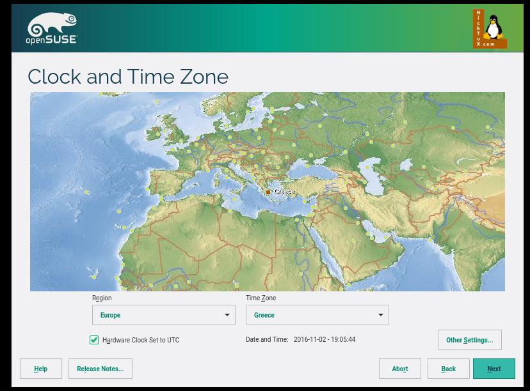Go Back to the previous step

point(449,369)
